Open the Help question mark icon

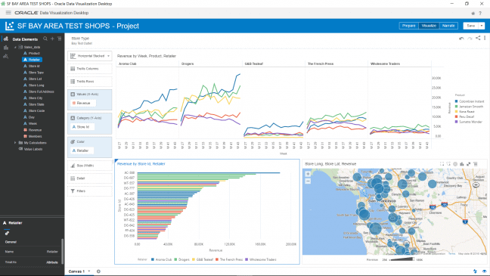click(480, 13)
